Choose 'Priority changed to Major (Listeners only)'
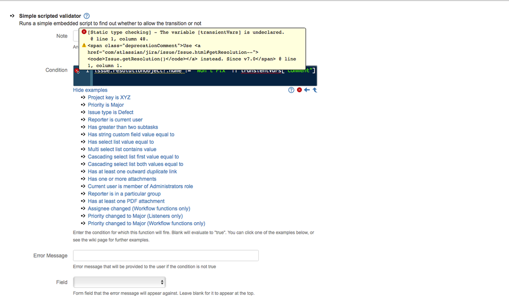The height and width of the screenshot is (307, 509). 135,216
